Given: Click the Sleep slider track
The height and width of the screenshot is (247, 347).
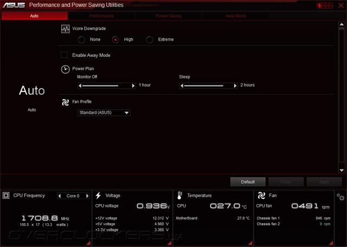Looking at the screenshot, I should click(x=209, y=86).
